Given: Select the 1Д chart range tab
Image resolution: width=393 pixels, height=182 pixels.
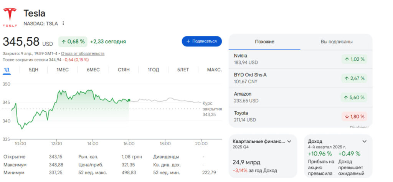Looking at the screenshot, I should click(7, 70).
